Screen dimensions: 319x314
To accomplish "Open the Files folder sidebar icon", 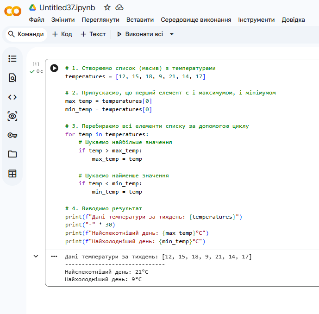I will click(13, 154).
